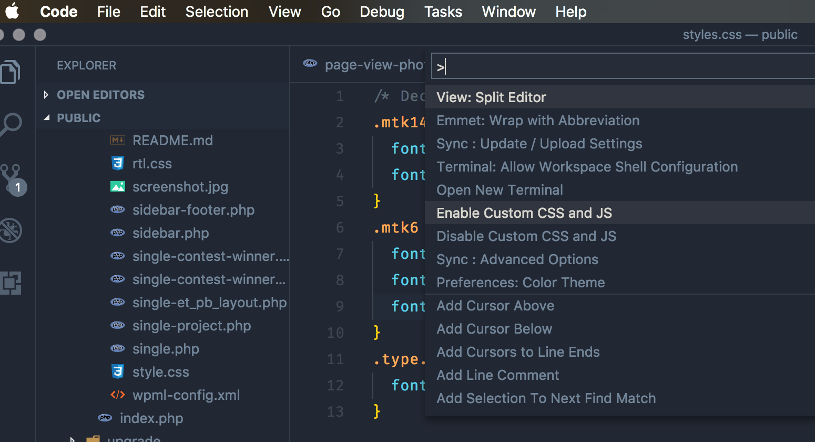The height and width of the screenshot is (442, 815).
Task: Open rtl.css file
Action: pyautogui.click(x=152, y=164)
